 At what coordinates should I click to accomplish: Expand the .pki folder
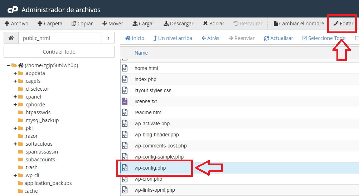[15, 128]
